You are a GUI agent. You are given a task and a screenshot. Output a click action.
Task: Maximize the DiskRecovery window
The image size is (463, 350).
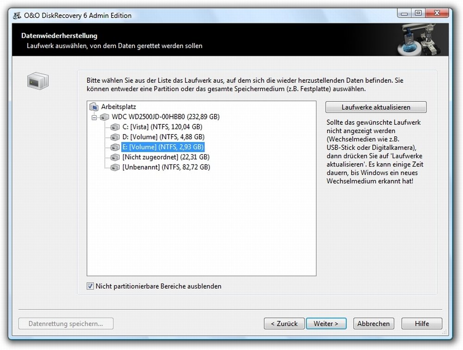tap(418, 13)
